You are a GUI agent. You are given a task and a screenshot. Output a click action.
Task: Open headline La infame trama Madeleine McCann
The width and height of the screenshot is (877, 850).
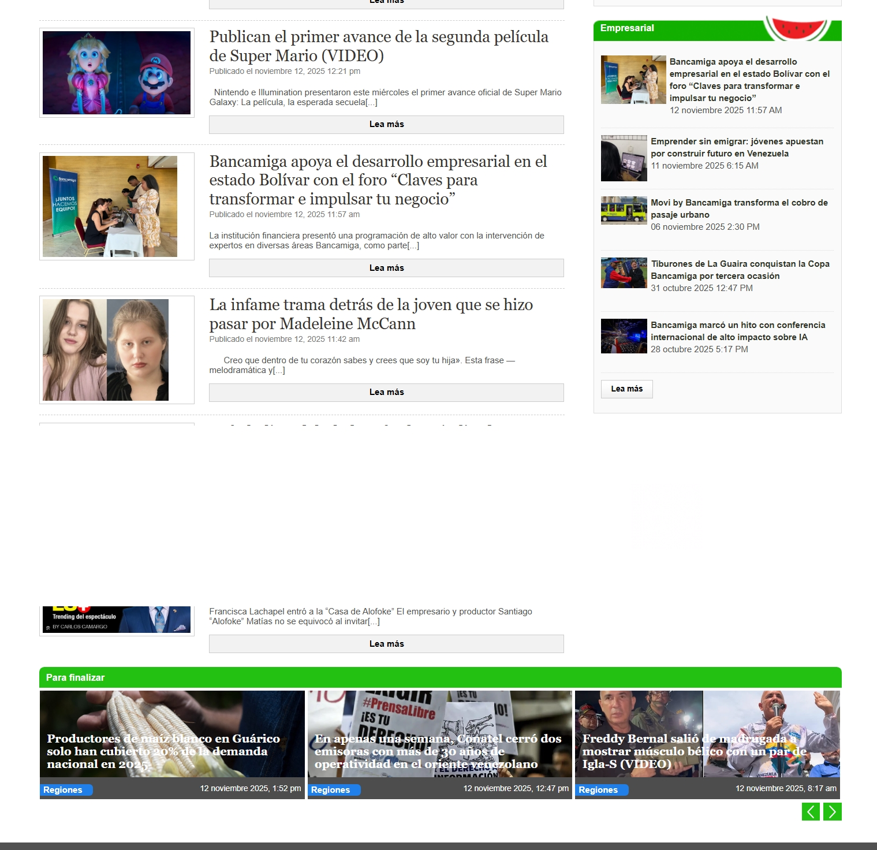click(371, 314)
